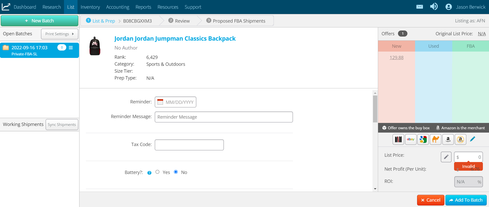Click the scrollbar down arrow
The width and height of the screenshot is (489, 207).
coord(375,189)
